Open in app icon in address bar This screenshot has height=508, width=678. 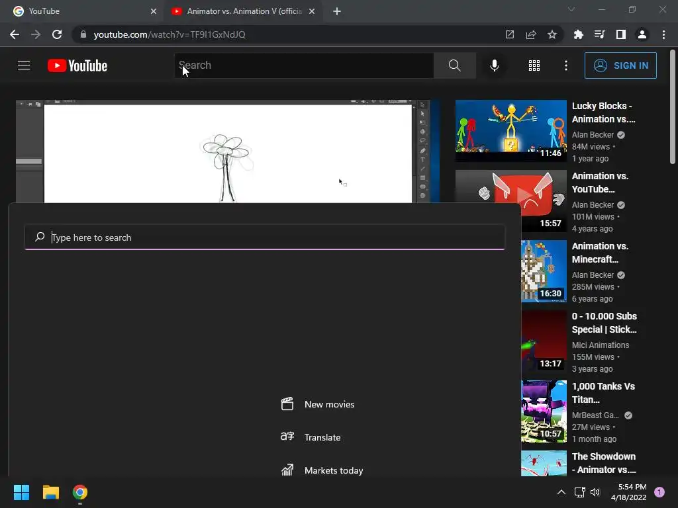click(x=510, y=34)
